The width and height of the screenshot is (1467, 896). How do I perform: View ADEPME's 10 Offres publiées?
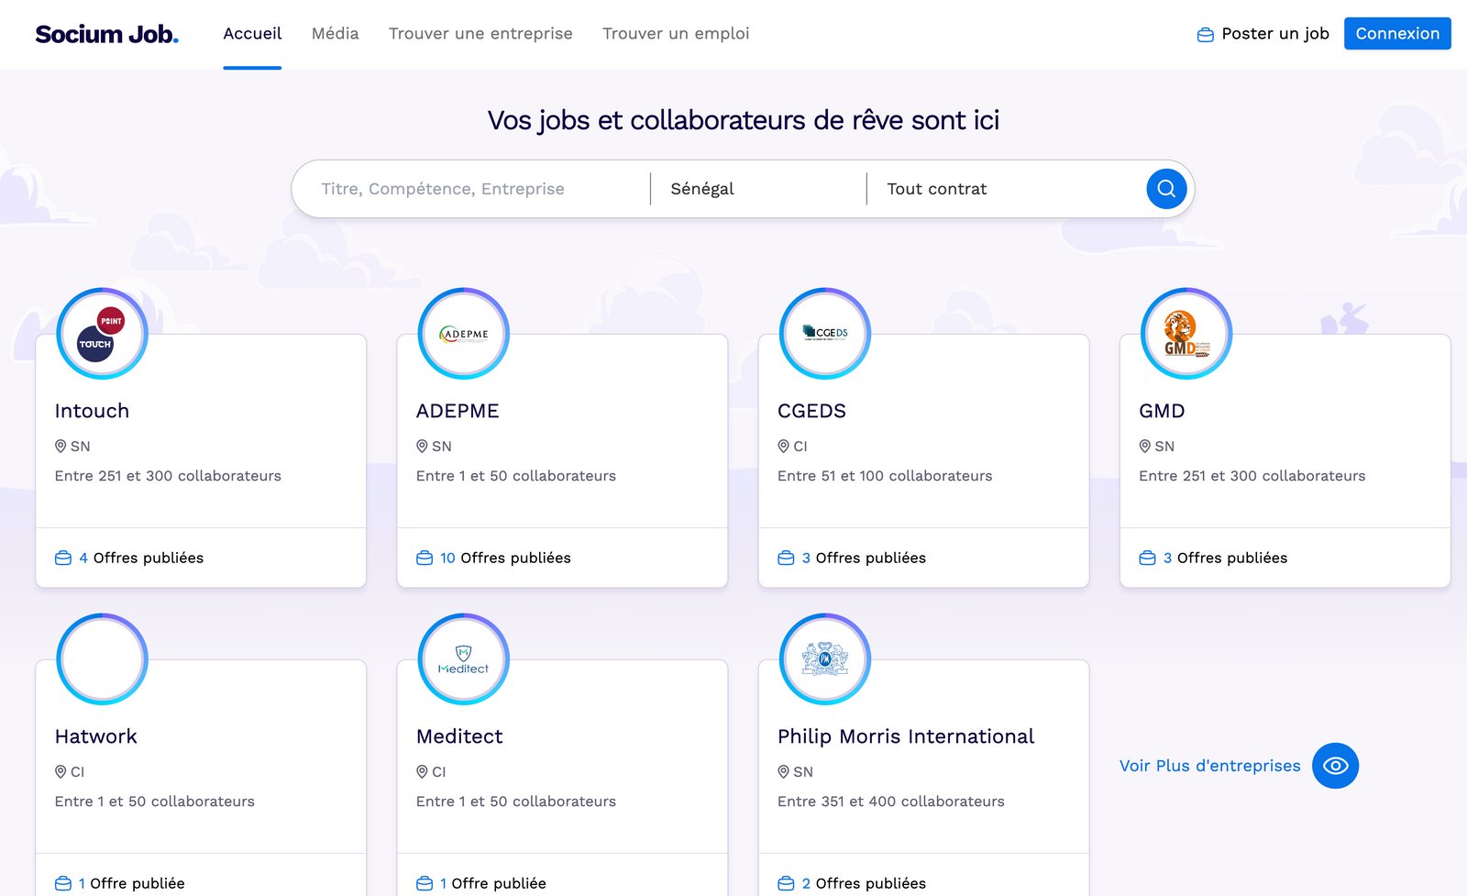pos(504,558)
